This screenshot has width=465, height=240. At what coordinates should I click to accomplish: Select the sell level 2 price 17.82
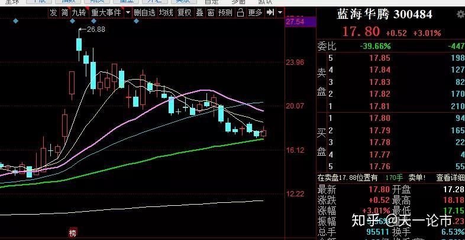coord(380,94)
